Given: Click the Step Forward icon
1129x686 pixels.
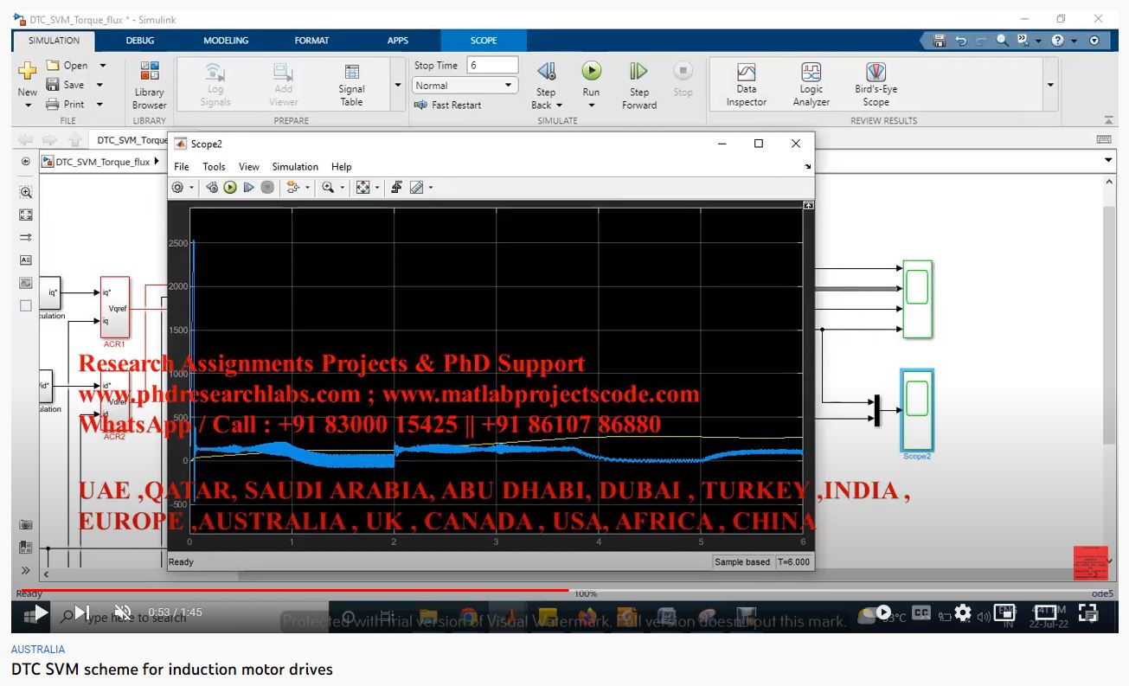Looking at the screenshot, I should click(638, 72).
